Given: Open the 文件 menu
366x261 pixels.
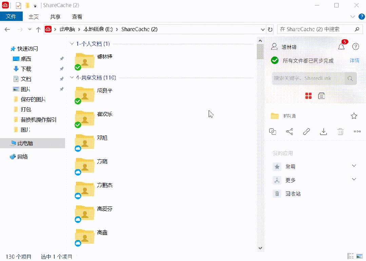Looking at the screenshot, I should pyautogui.click(x=11, y=16).
